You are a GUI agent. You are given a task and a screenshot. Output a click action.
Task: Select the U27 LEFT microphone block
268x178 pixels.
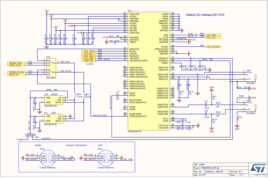click(53, 119)
